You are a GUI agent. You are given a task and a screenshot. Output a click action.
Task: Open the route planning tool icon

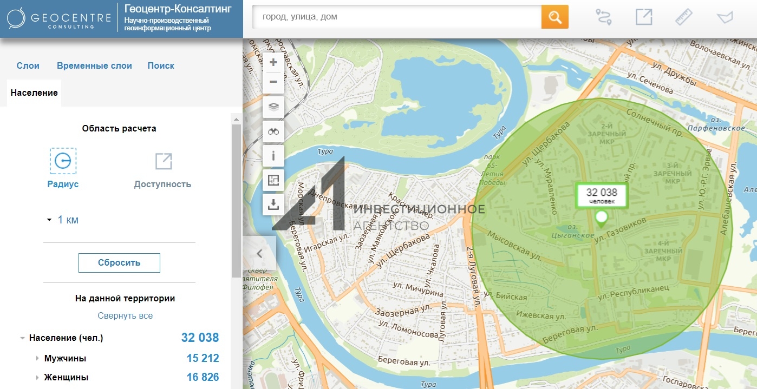603,17
